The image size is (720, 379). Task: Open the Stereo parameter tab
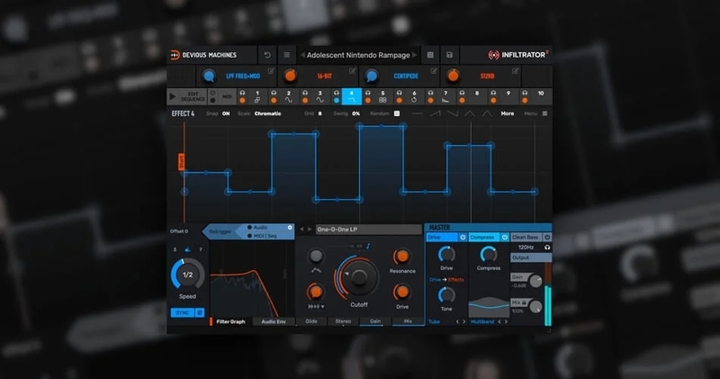[x=343, y=321]
